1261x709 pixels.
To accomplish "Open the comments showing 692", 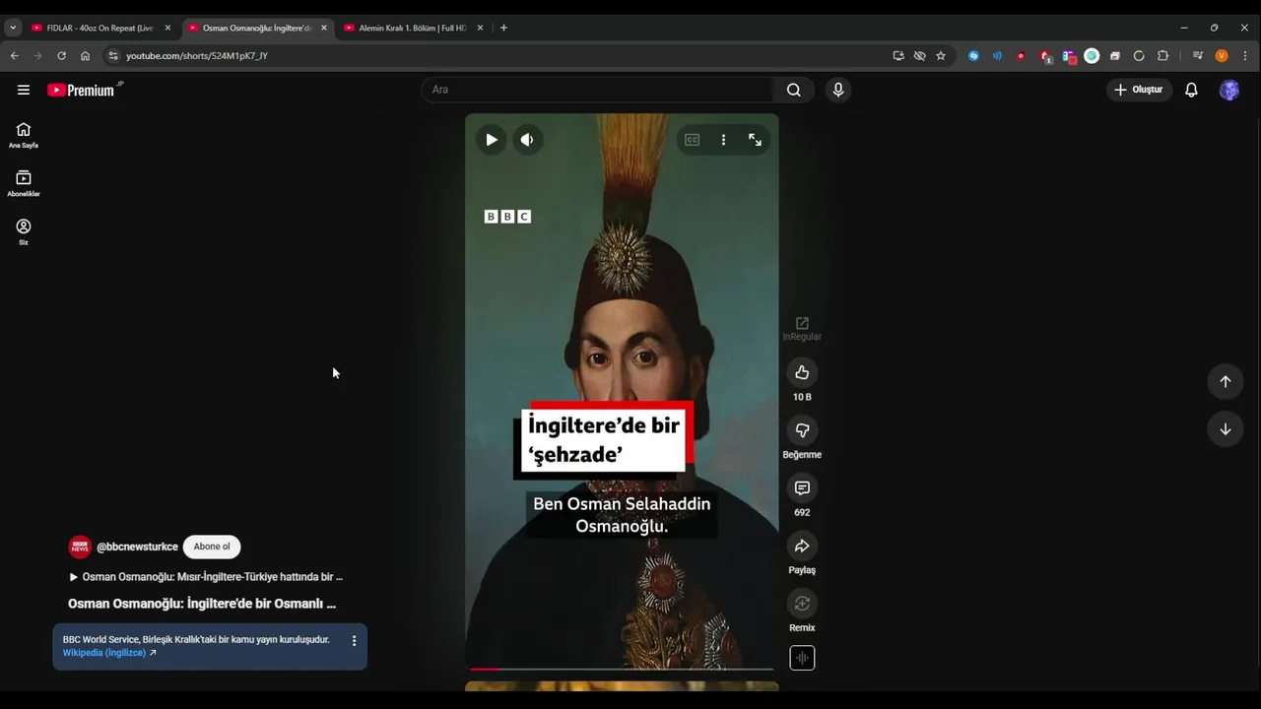I will [x=802, y=488].
